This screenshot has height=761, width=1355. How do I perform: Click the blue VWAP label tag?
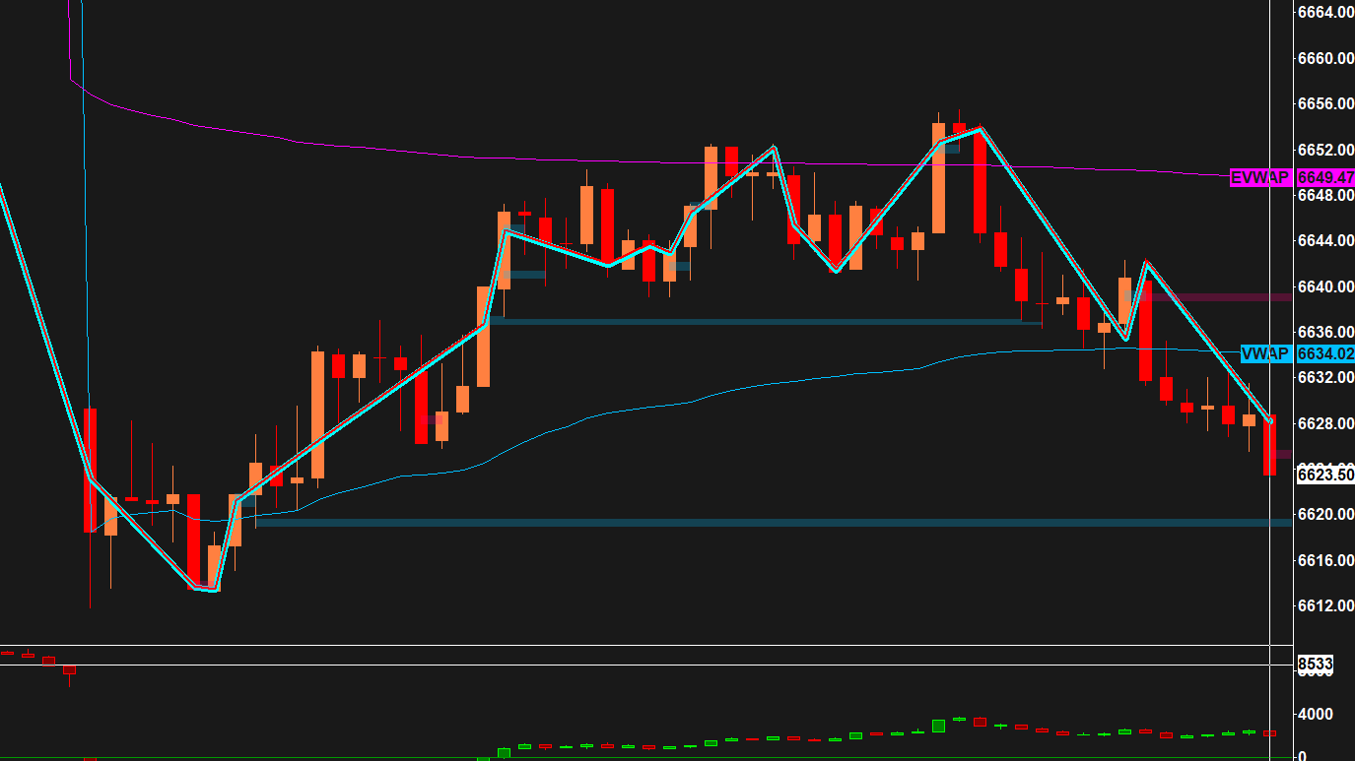(1266, 354)
